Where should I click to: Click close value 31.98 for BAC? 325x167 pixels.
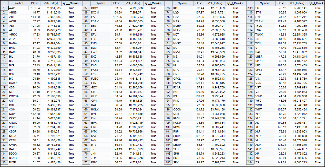click(35, 48)
